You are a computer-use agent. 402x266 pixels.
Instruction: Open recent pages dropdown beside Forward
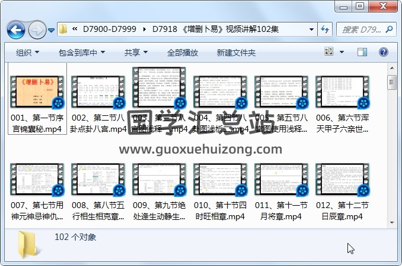52,30
